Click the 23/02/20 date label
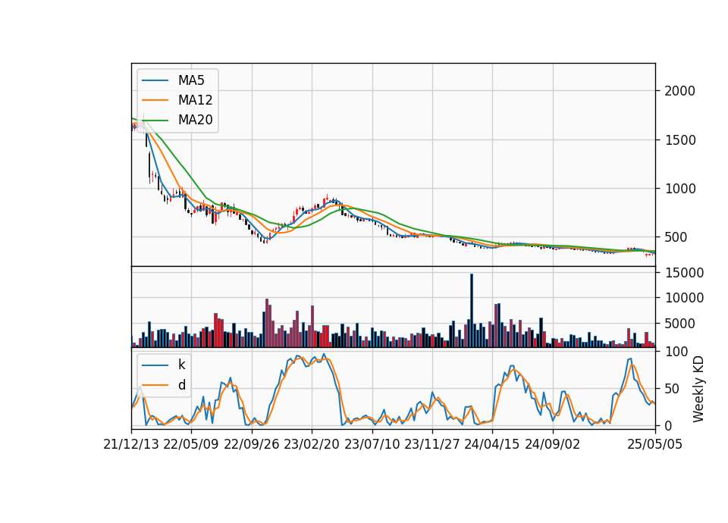Viewport: 728px width, 523px height. point(312,444)
